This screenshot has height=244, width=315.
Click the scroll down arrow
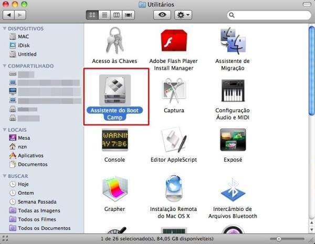pyautogui.click(x=311, y=229)
